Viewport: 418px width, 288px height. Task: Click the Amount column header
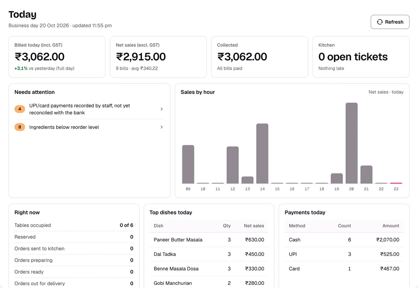pyautogui.click(x=391, y=226)
